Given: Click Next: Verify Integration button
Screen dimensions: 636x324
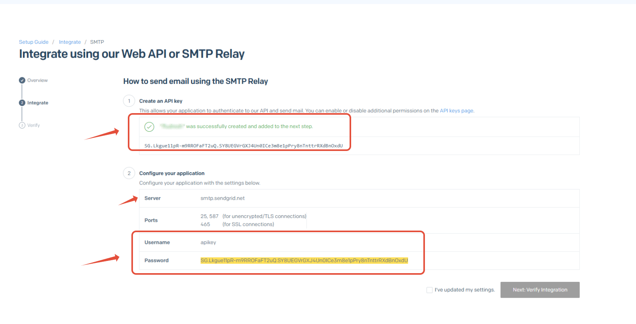Looking at the screenshot, I should coord(540,290).
